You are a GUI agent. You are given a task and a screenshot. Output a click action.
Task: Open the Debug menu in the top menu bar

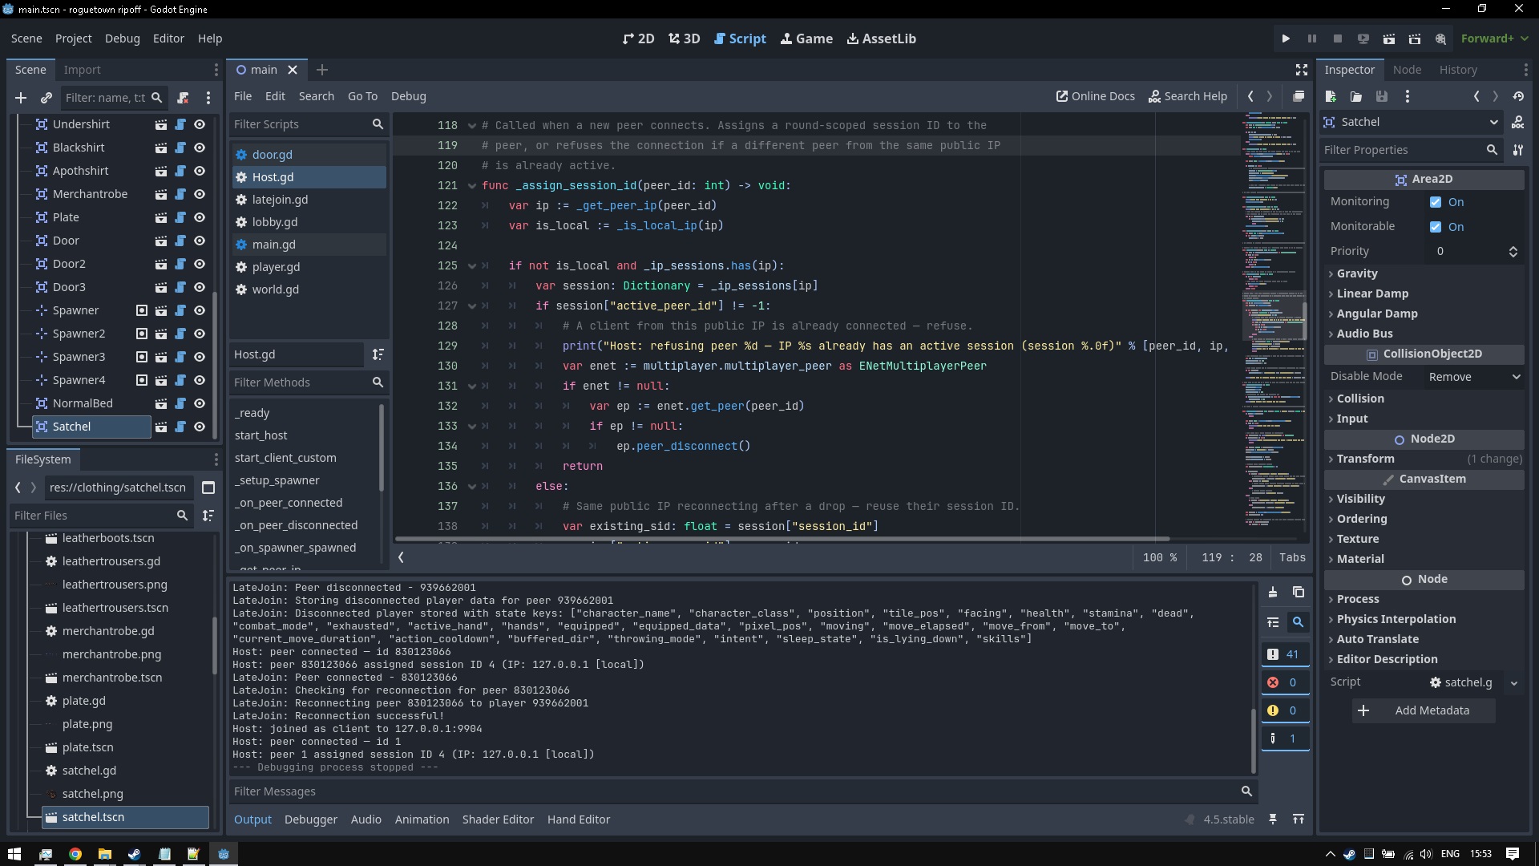tap(122, 38)
